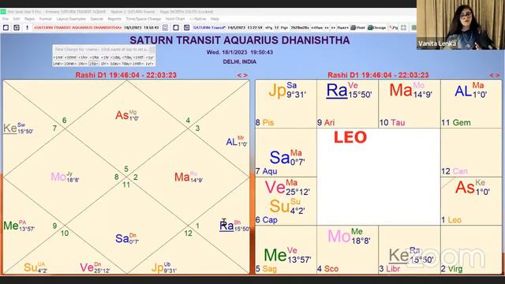Screen dimensions: 505x284
Task: Click AL in the 11 Gem box
Action: pyautogui.click(x=470, y=90)
